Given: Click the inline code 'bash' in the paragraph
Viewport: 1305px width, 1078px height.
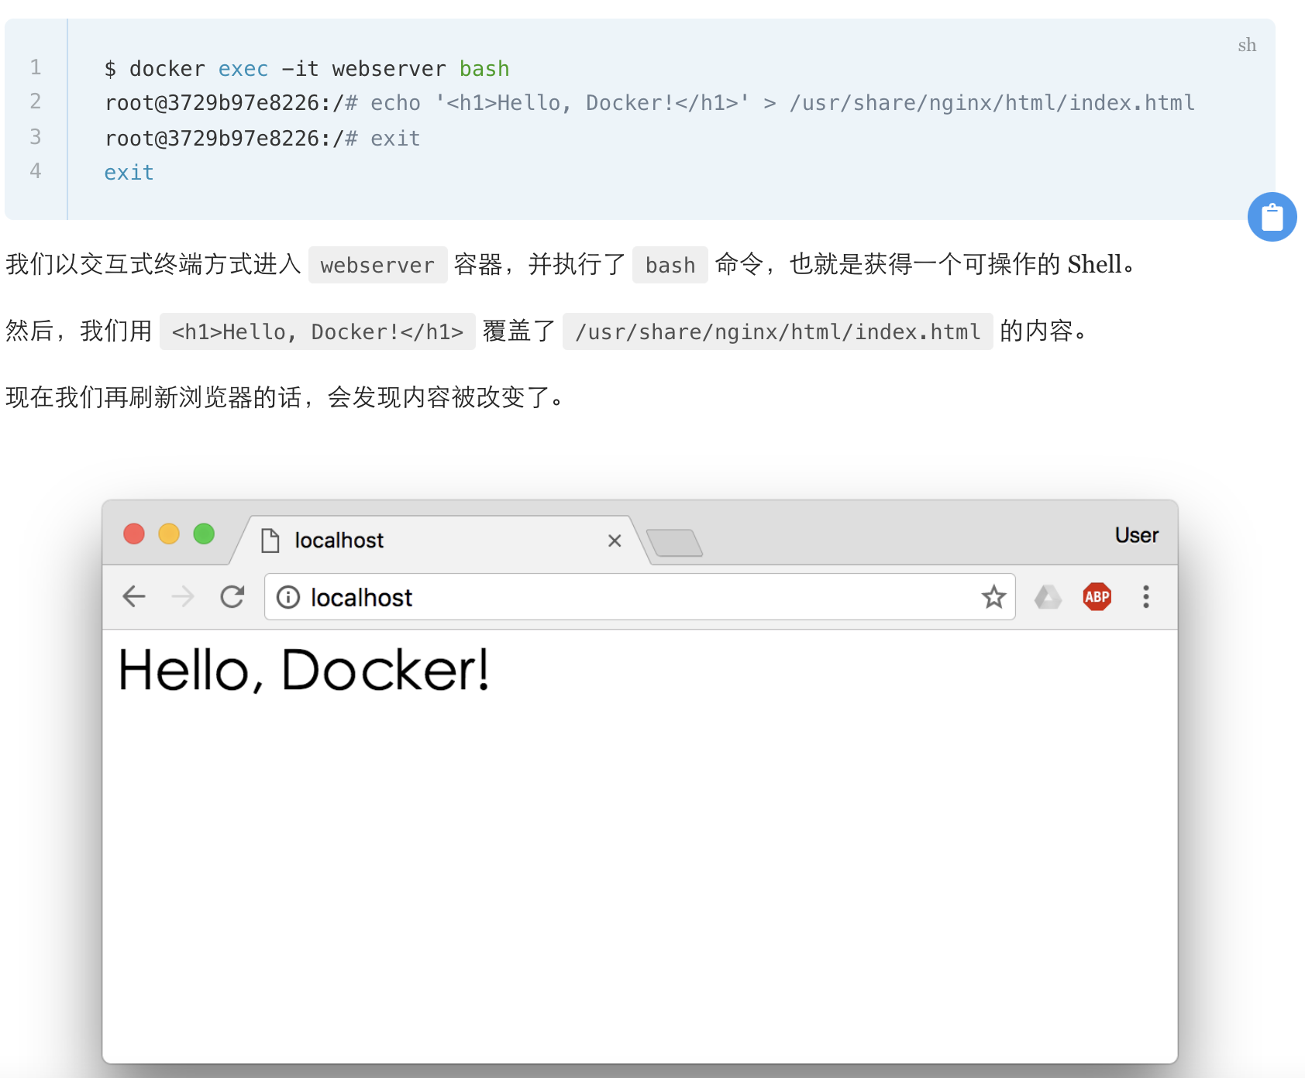Looking at the screenshot, I should point(670,265).
